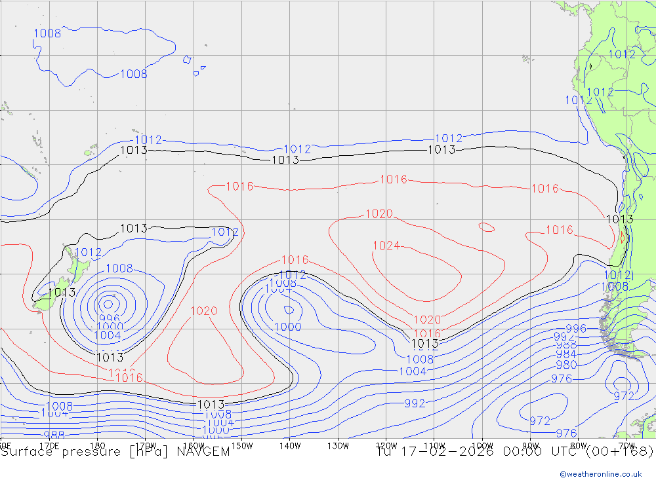The image size is (656, 480).
Task: Select the 'Surface pressure [hPa] NAVGEM' title
Action: [115, 452]
